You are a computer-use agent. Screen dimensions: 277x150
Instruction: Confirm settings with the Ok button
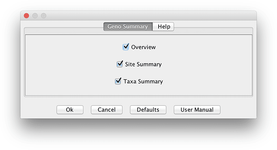click(70, 110)
